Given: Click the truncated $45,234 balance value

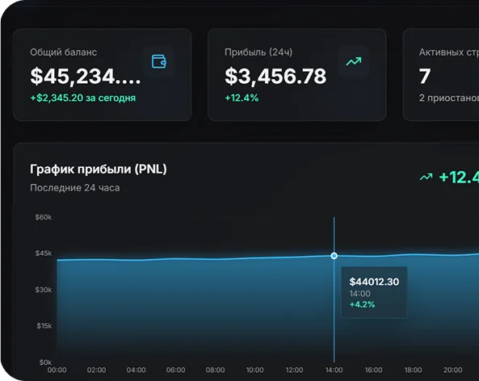Looking at the screenshot, I should (86, 76).
